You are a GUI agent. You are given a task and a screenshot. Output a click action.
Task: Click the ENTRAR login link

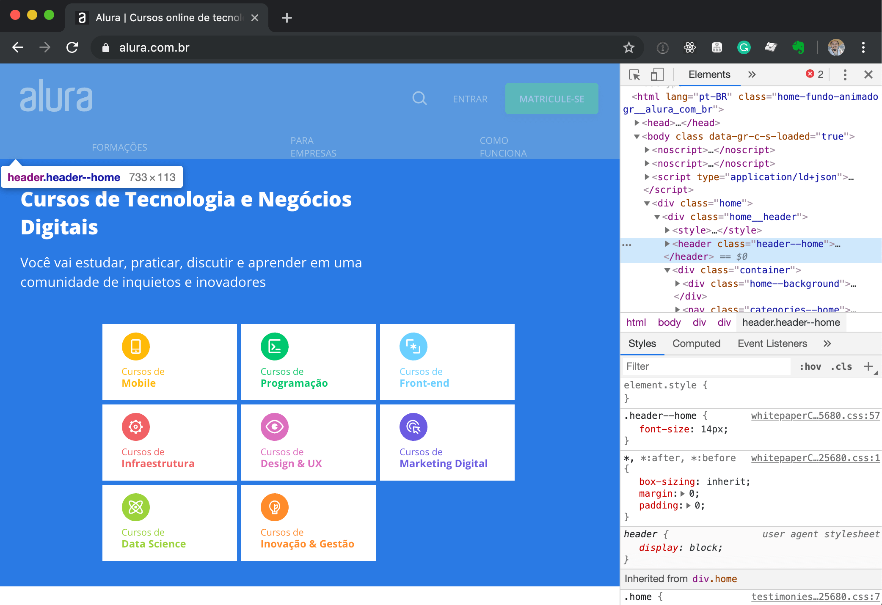pyautogui.click(x=470, y=99)
